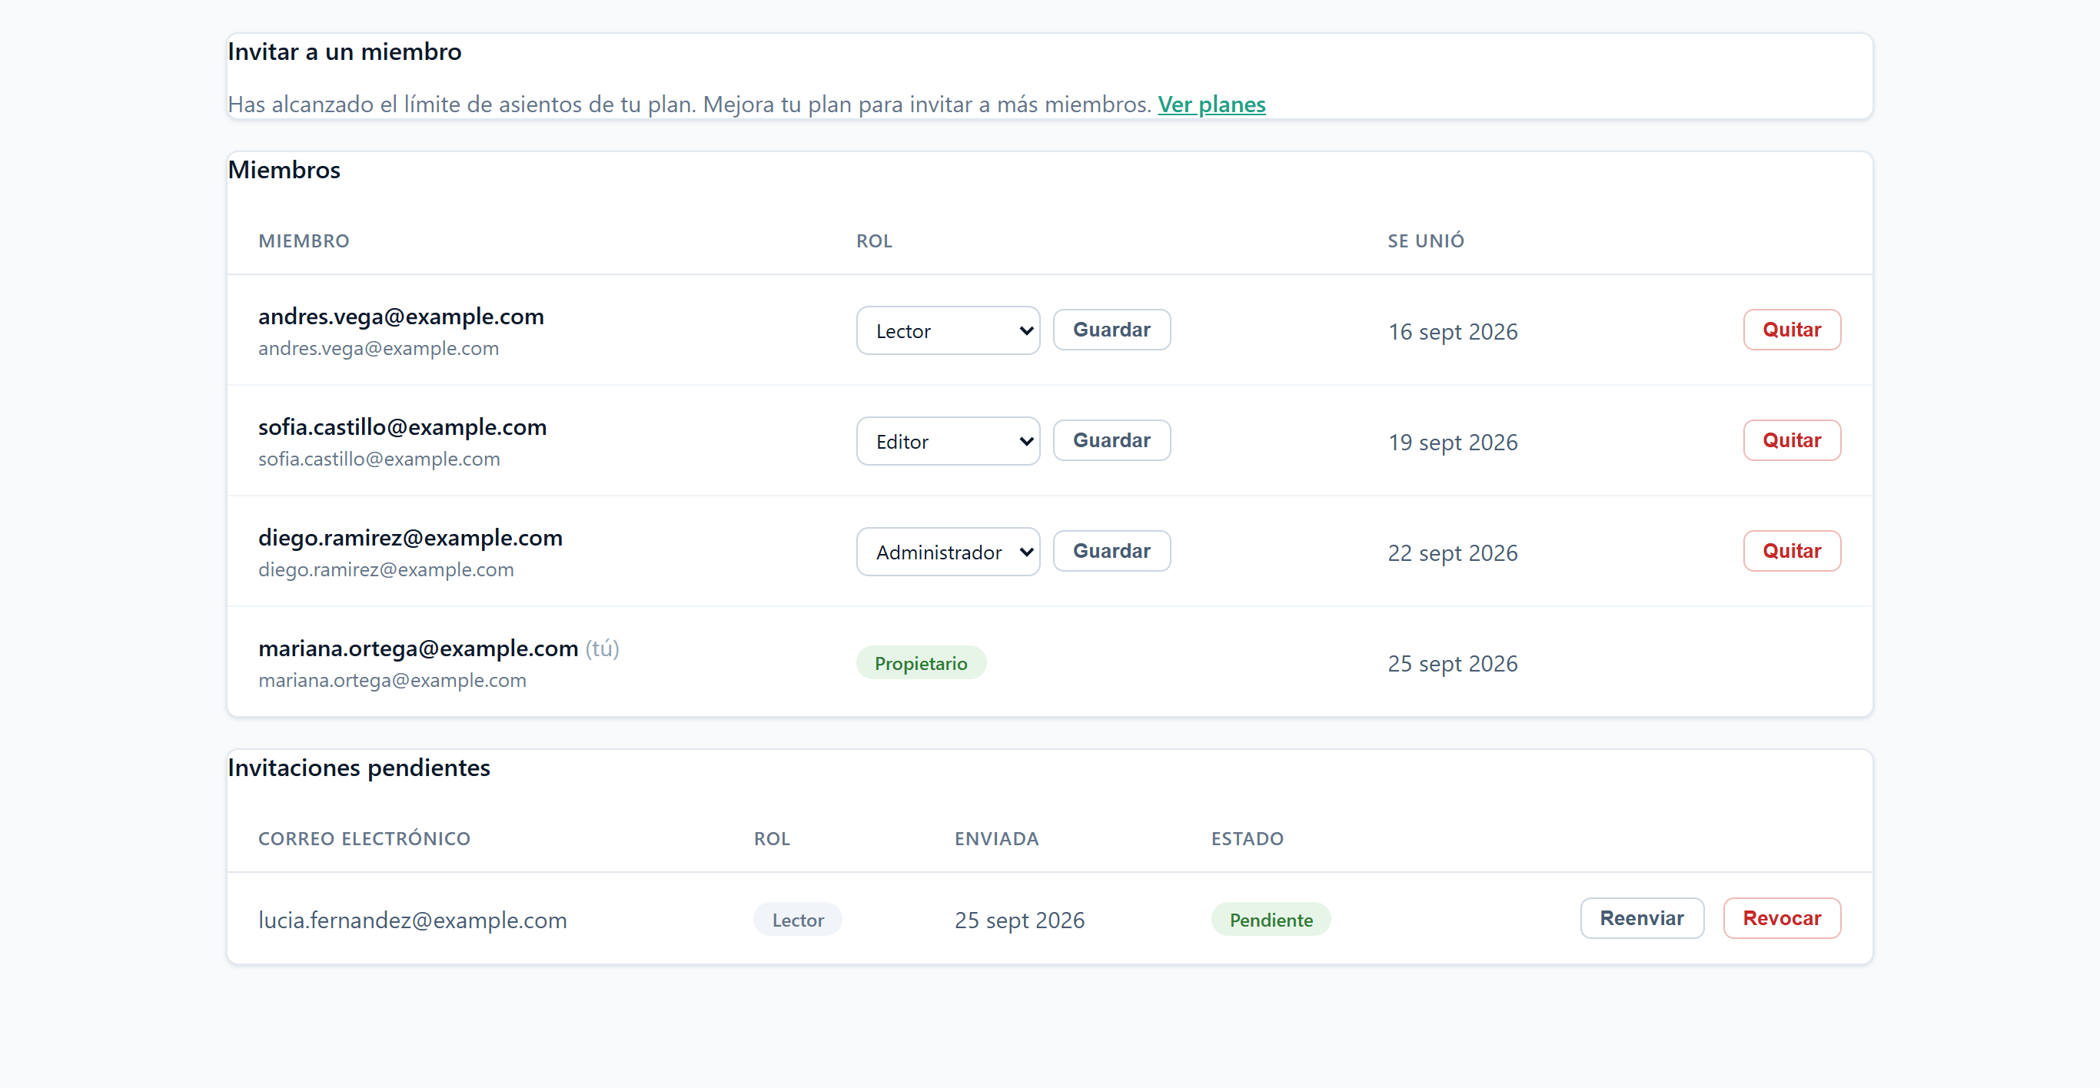Click bold sofia.castillo@example.com member name
This screenshot has height=1088, width=2100.
(x=403, y=427)
